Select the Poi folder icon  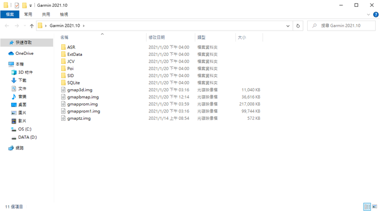63,69
